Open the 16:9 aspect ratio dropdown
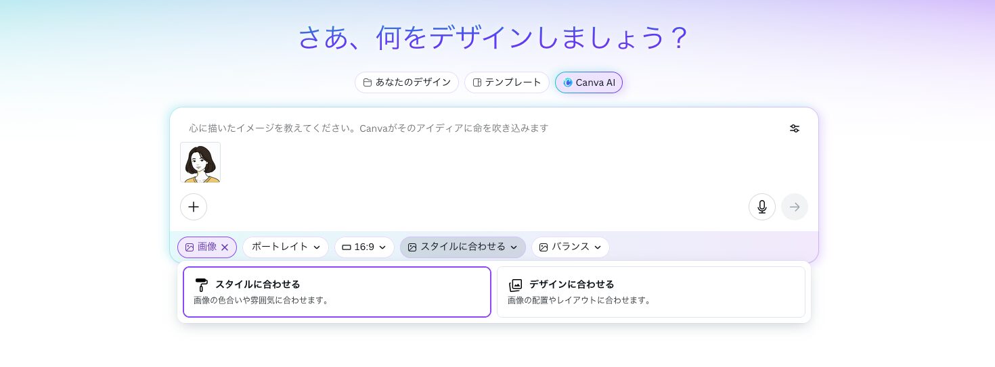Viewport: 995px width, 367px height. (x=364, y=247)
